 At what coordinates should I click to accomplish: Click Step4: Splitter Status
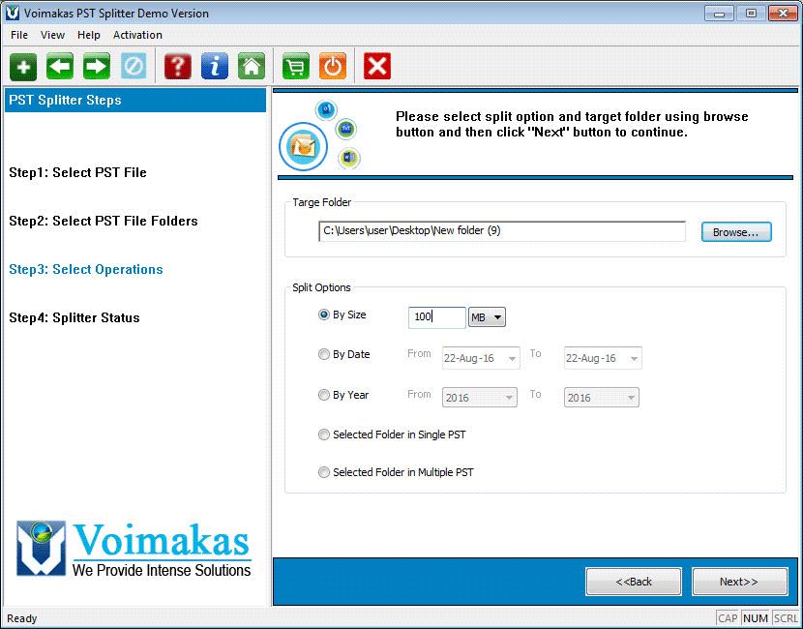click(74, 317)
